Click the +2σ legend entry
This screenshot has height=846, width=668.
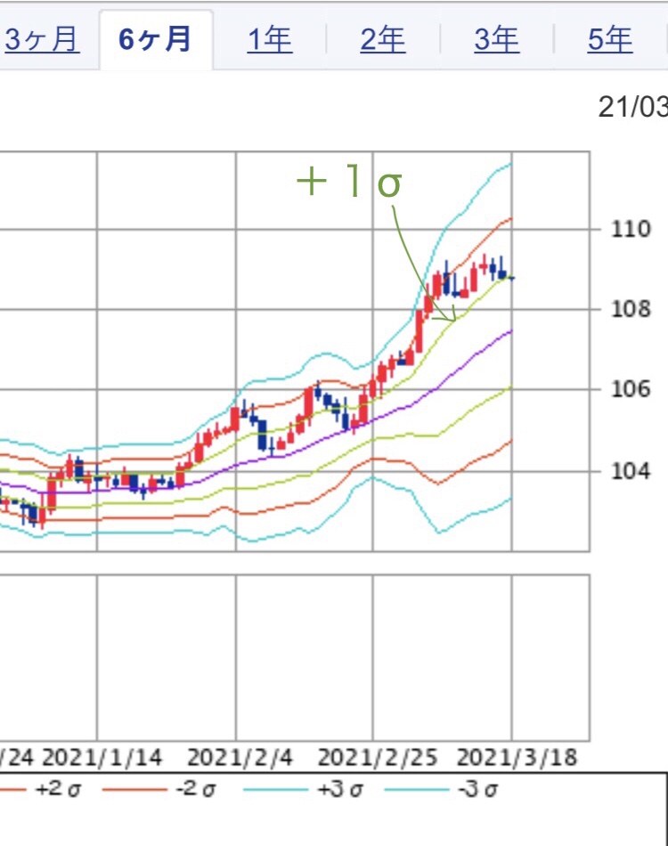point(40,789)
